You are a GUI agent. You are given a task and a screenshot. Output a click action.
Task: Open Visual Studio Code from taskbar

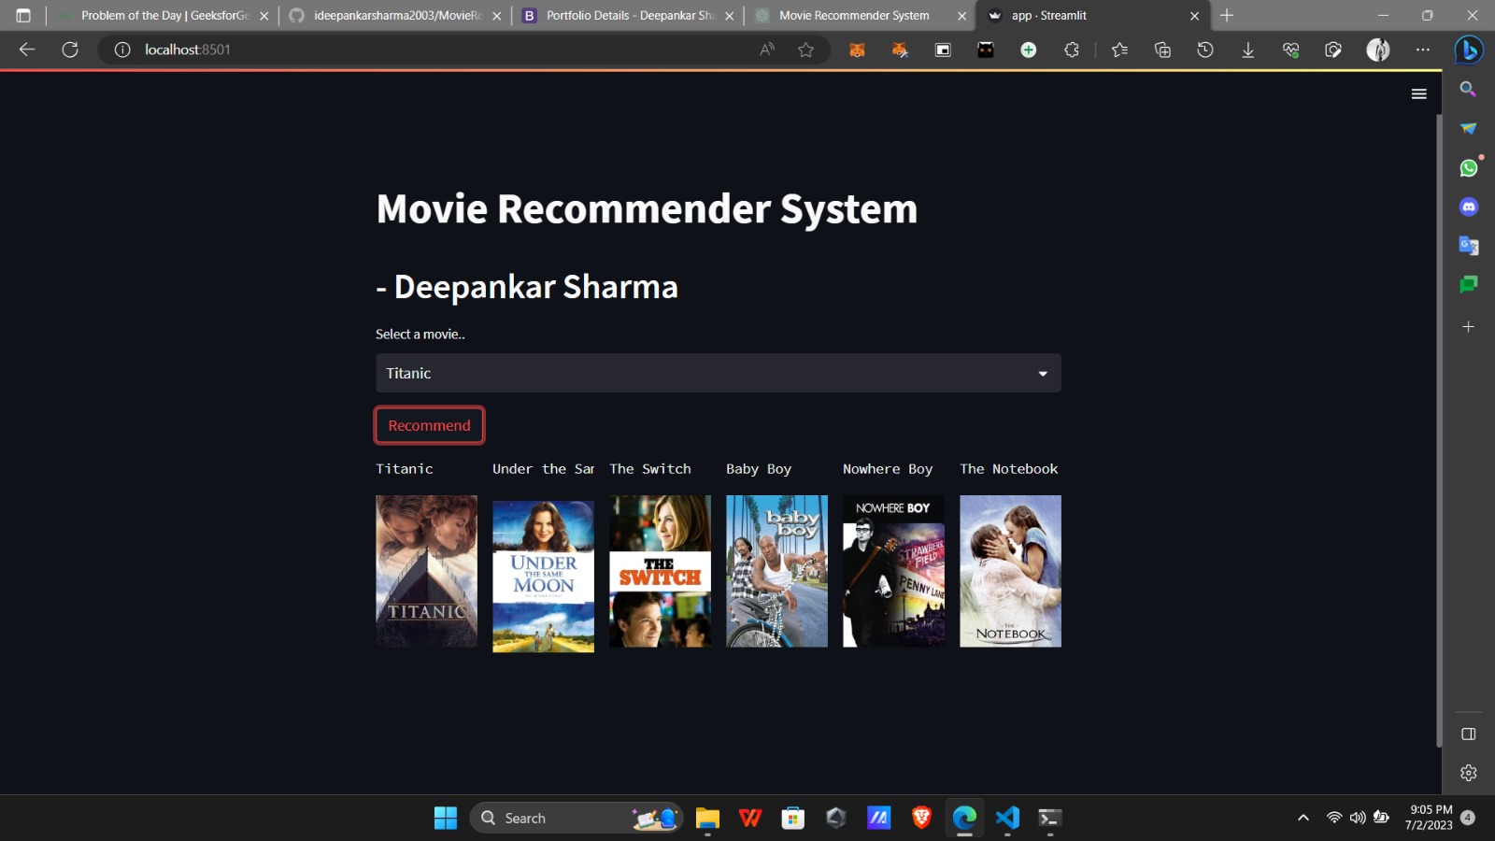click(1007, 818)
